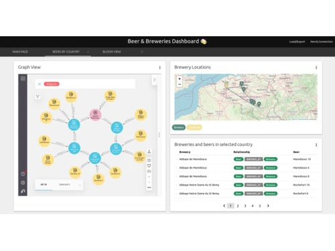Click the Bloom logo icon at sidebar bottom
Image resolution: width=335 pixels, height=251 pixels.
tap(23, 191)
